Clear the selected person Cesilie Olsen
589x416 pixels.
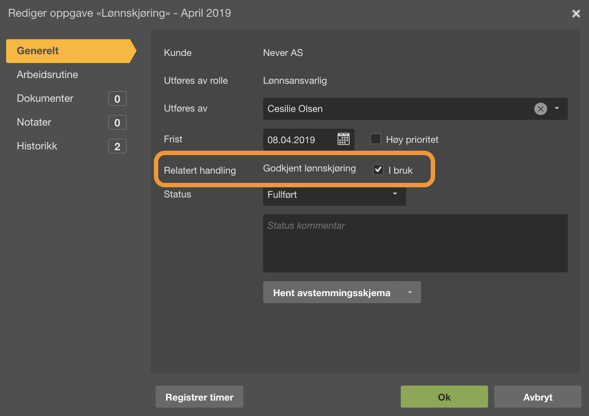pyautogui.click(x=541, y=108)
